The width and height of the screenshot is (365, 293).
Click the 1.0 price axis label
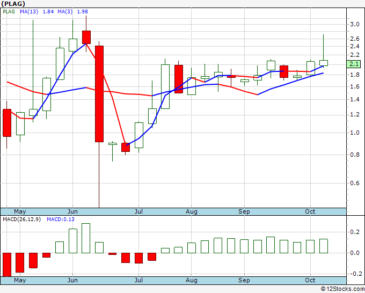[x=355, y=133]
